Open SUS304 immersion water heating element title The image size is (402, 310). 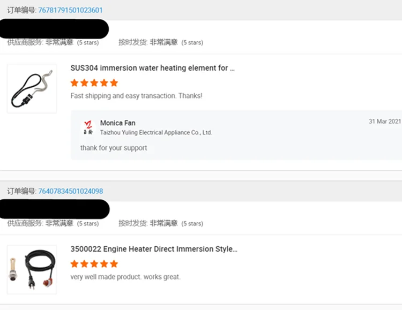click(153, 68)
